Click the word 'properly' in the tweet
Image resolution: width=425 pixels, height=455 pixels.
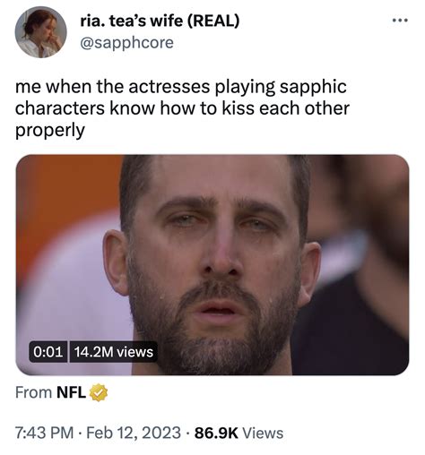50,131
